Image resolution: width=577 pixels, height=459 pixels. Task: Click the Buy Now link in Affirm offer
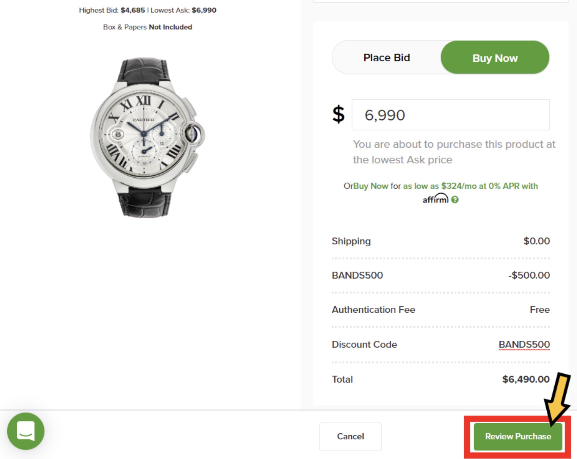[x=371, y=186]
